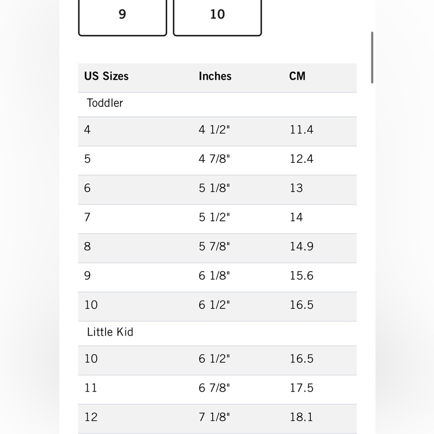Select size 10 button
The image size is (434, 434).
pyautogui.click(x=217, y=17)
